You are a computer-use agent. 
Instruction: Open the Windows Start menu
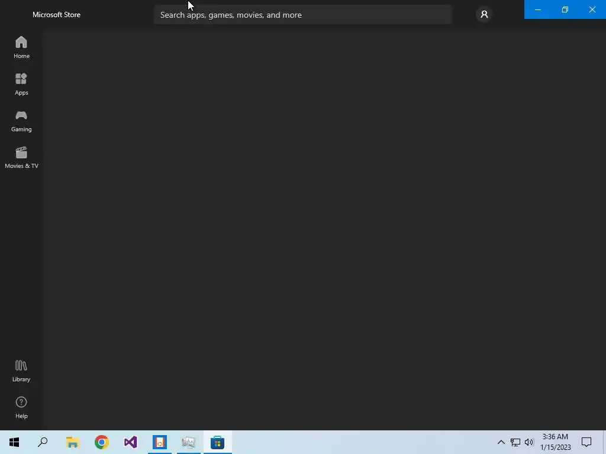point(14,442)
